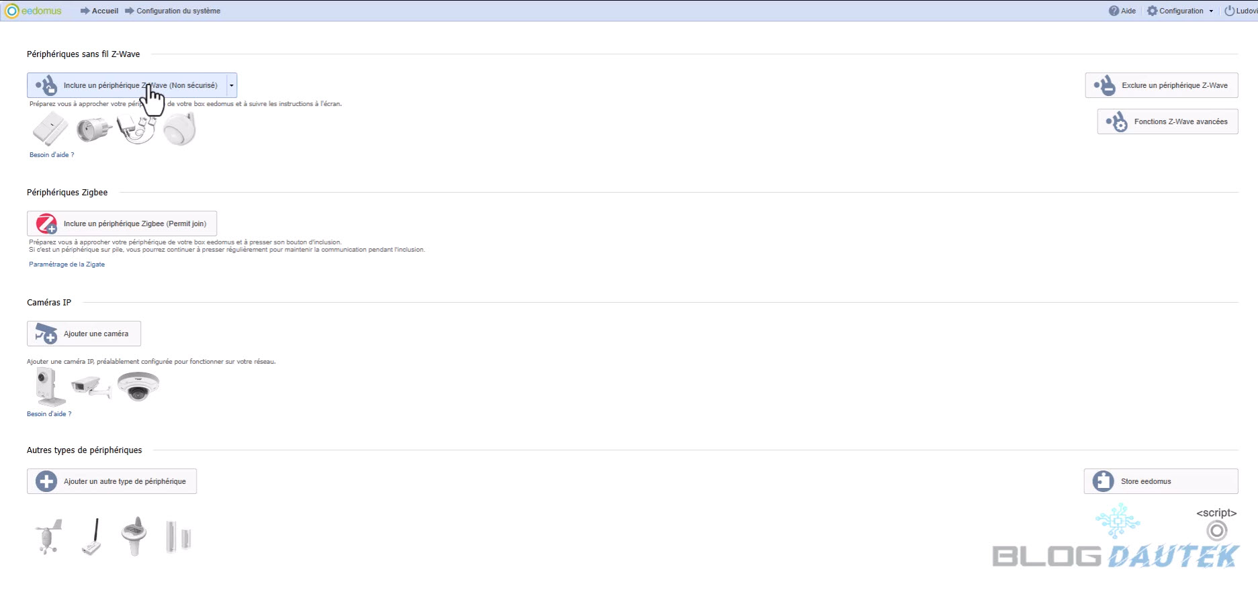
Task: Expand the Z-Wave inclusion mode dropdown arrow
Action: [x=232, y=86]
